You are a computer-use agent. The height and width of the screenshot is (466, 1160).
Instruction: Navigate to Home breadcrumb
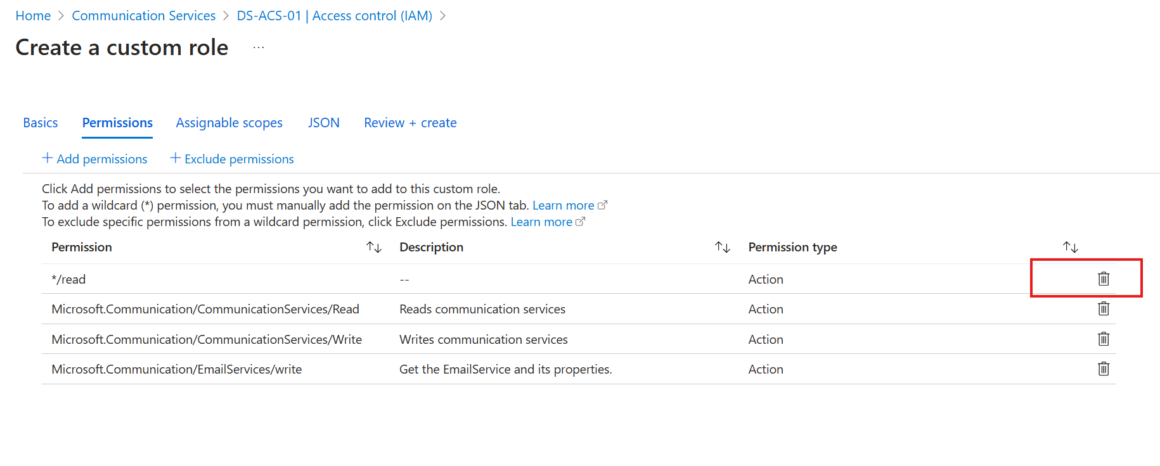(33, 16)
